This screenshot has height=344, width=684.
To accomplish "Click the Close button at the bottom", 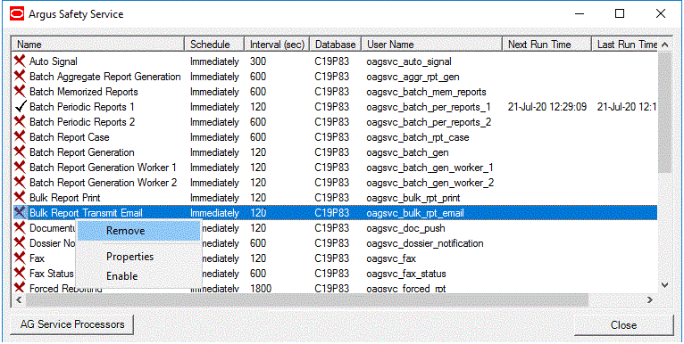I will [x=624, y=325].
